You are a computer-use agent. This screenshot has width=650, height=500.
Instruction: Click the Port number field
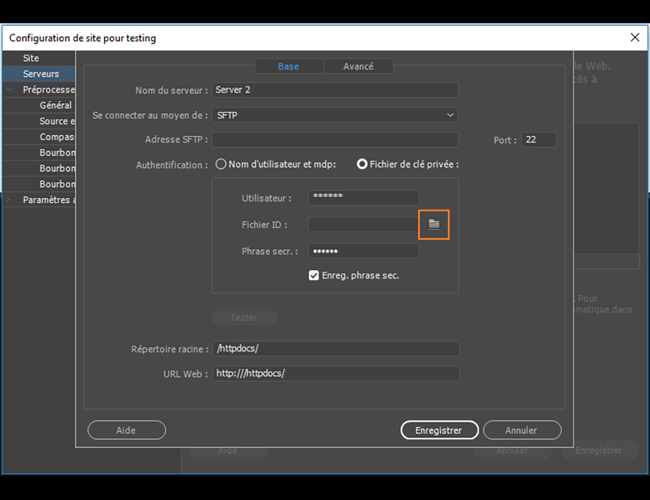[x=538, y=140]
